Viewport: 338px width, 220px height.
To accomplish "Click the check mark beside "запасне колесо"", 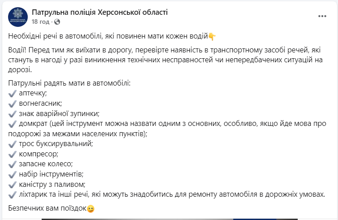I will coord(13,164).
